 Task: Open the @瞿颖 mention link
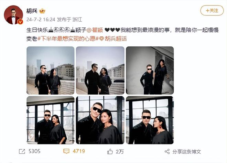pos(95,30)
